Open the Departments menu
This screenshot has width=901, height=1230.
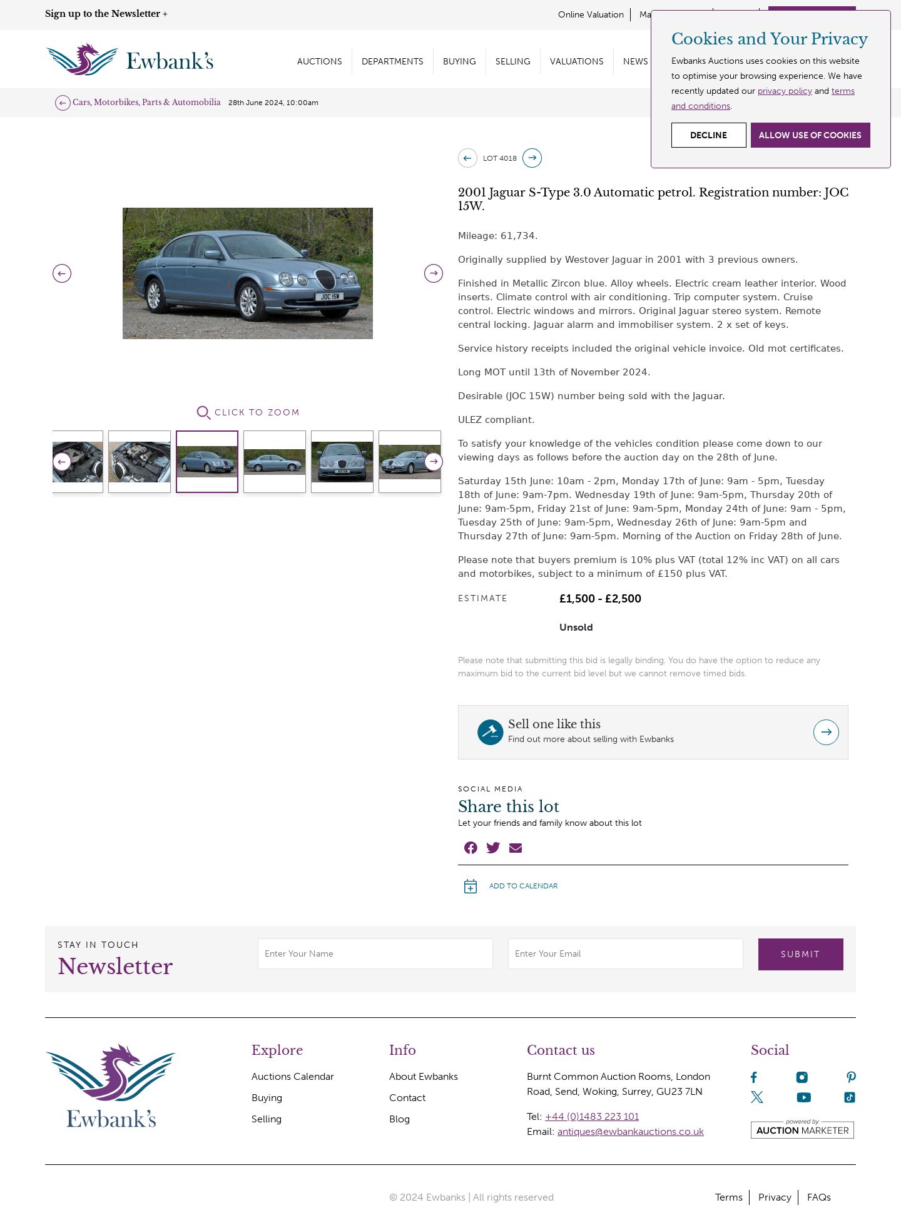(392, 61)
